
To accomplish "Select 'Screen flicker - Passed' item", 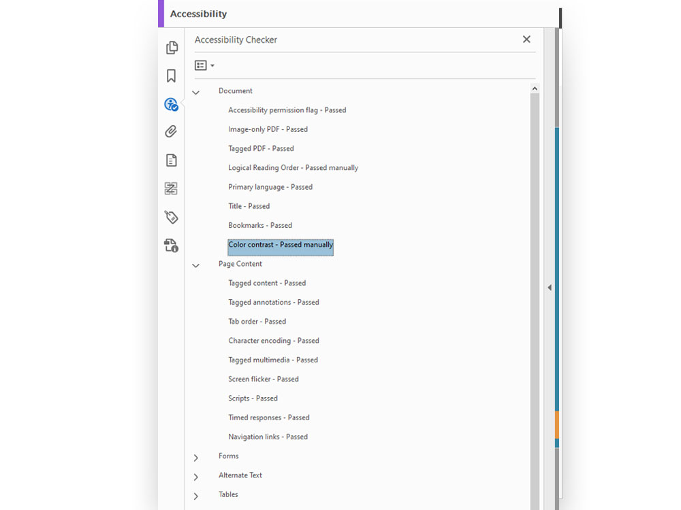I will point(264,379).
